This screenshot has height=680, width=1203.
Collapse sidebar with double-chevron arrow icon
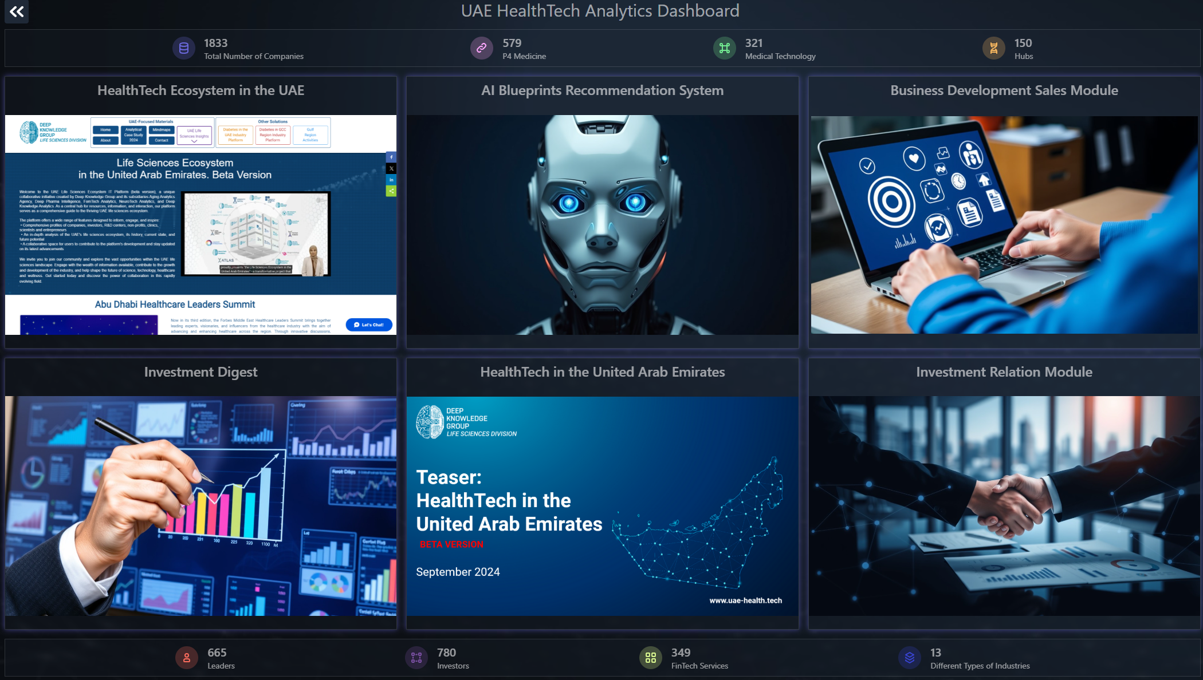[x=17, y=11]
